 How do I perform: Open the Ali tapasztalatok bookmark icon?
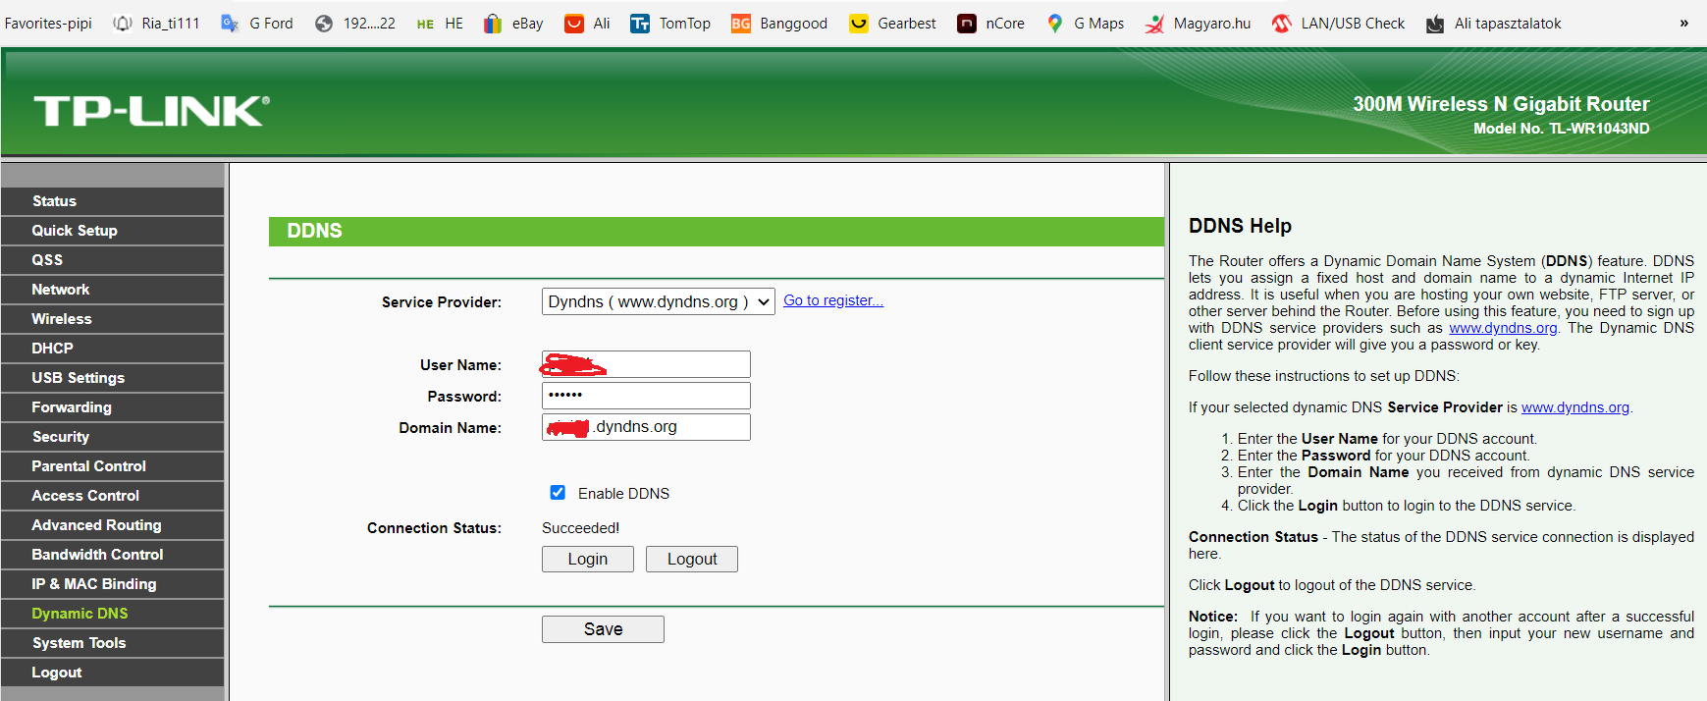[x=1435, y=24]
